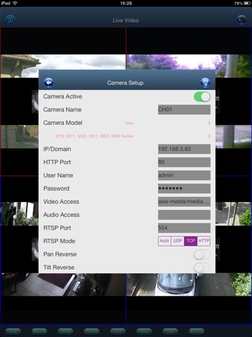Click the Password field
252x337 pixels.
(184, 188)
